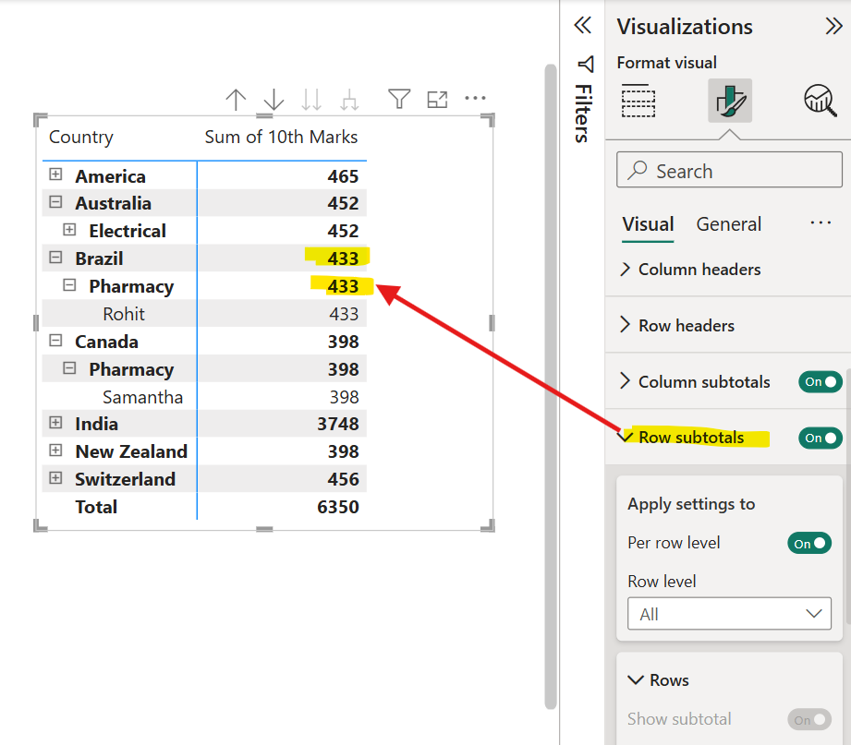
Task: Open the Row level dropdown
Action: [x=729, y=614]
